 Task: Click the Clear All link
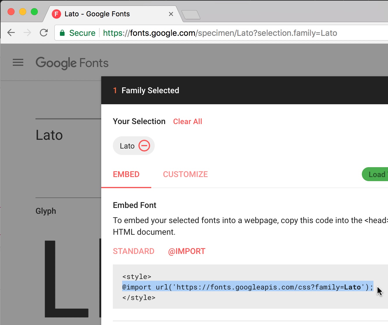[188, 121]
